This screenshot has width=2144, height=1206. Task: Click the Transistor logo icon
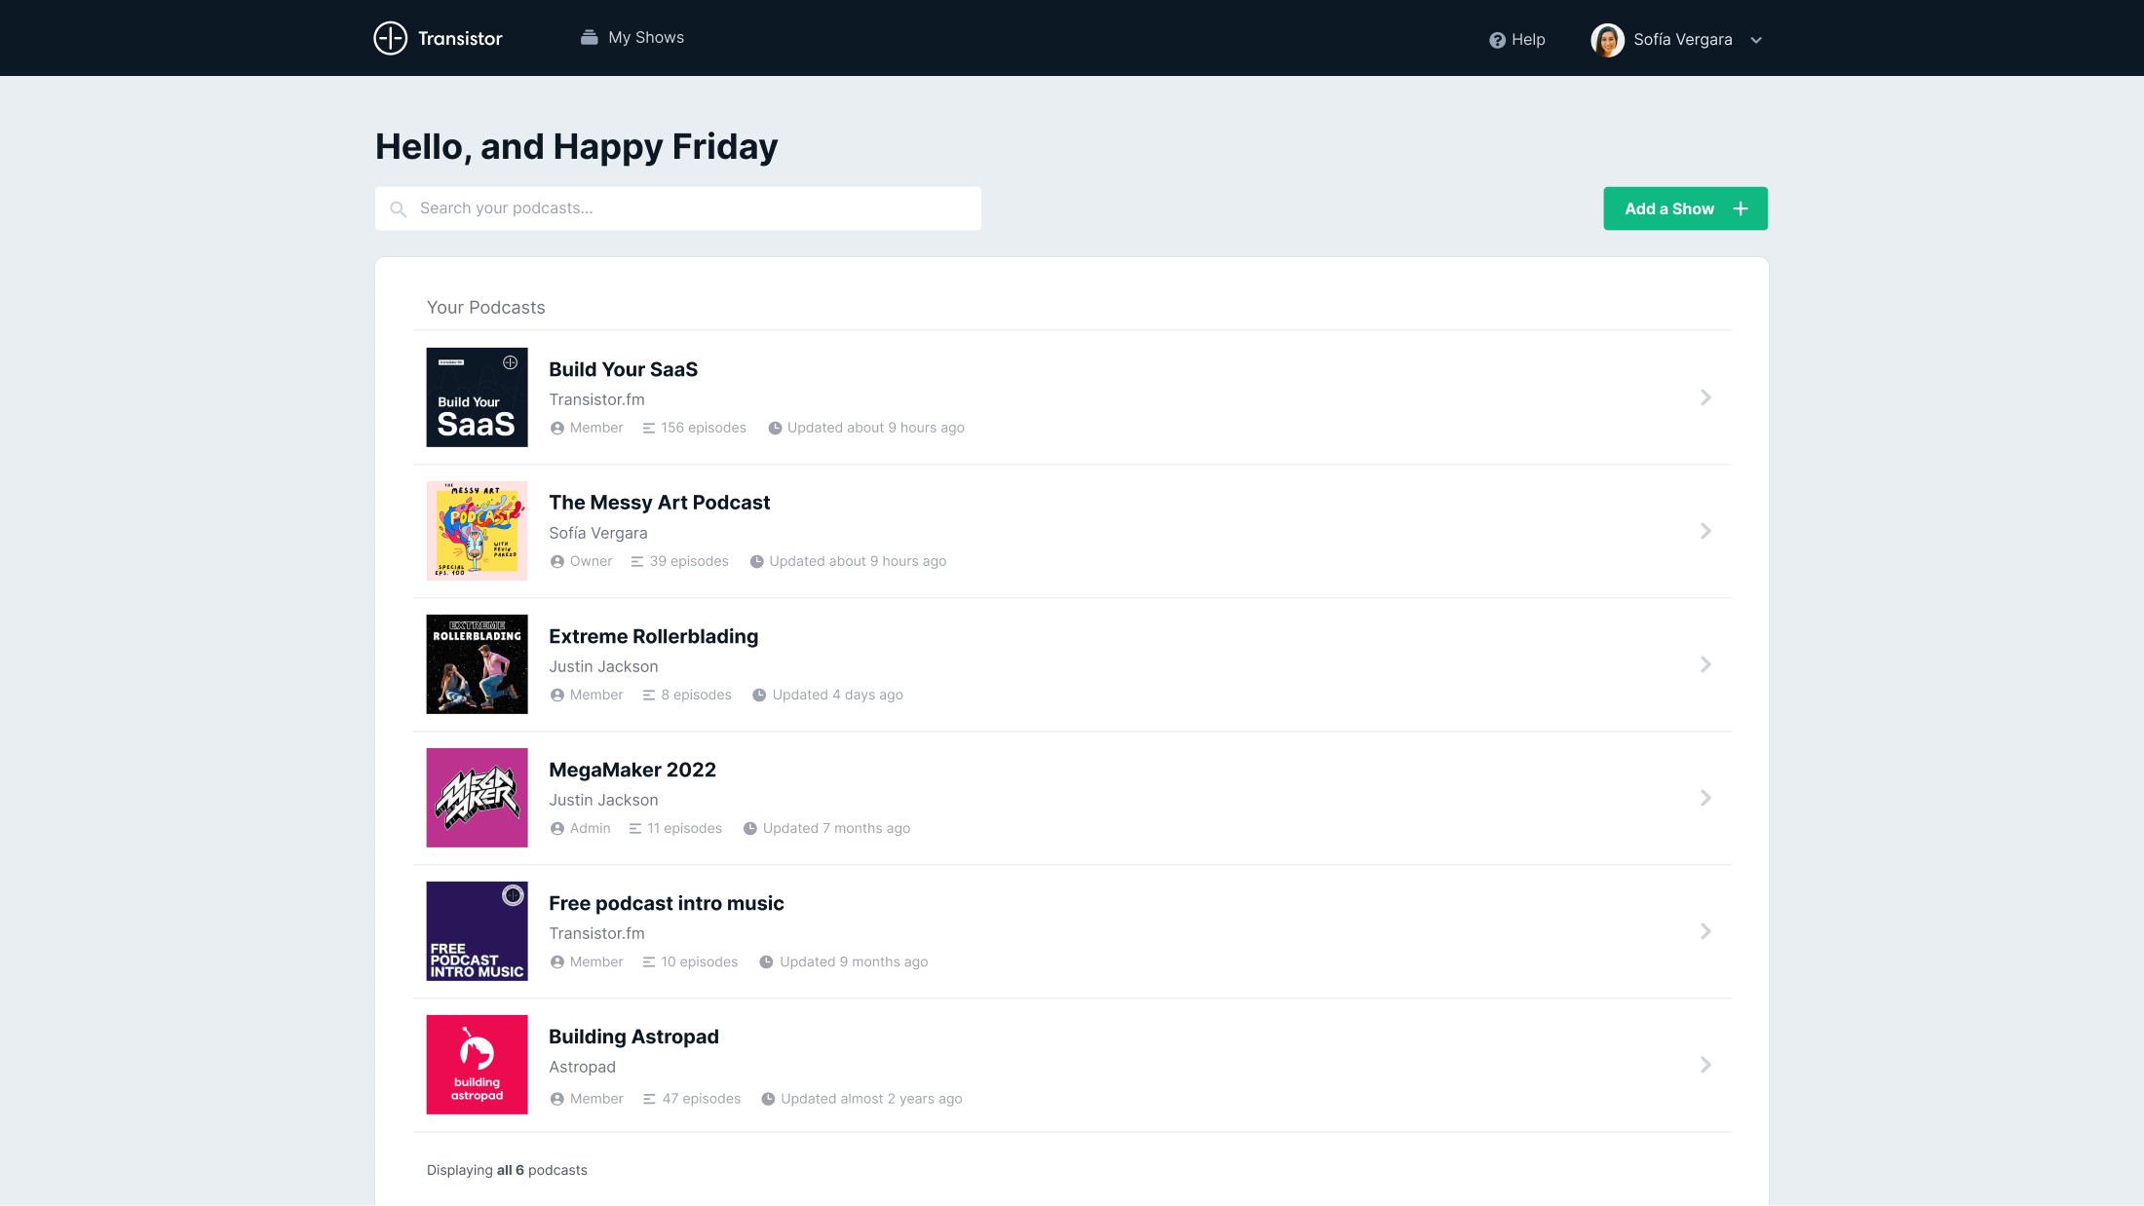click(390, 38)
